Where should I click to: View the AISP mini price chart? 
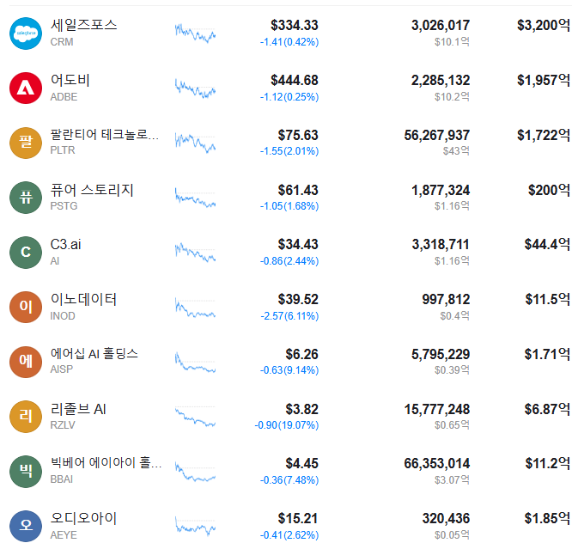pyautogui.click(x=195, y=362)
